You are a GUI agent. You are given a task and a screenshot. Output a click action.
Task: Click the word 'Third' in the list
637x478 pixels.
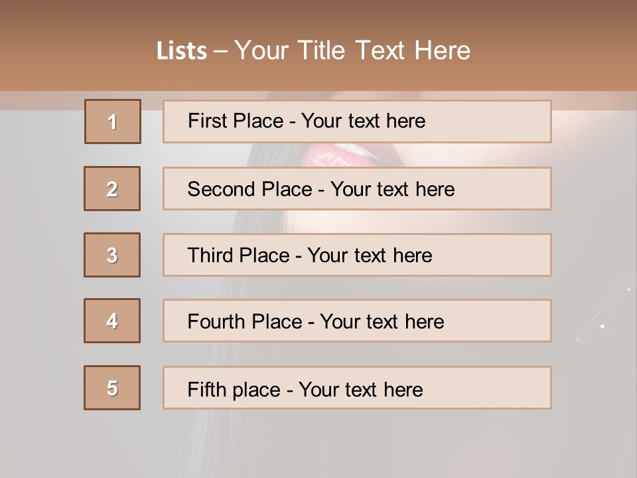coord(212,256)
